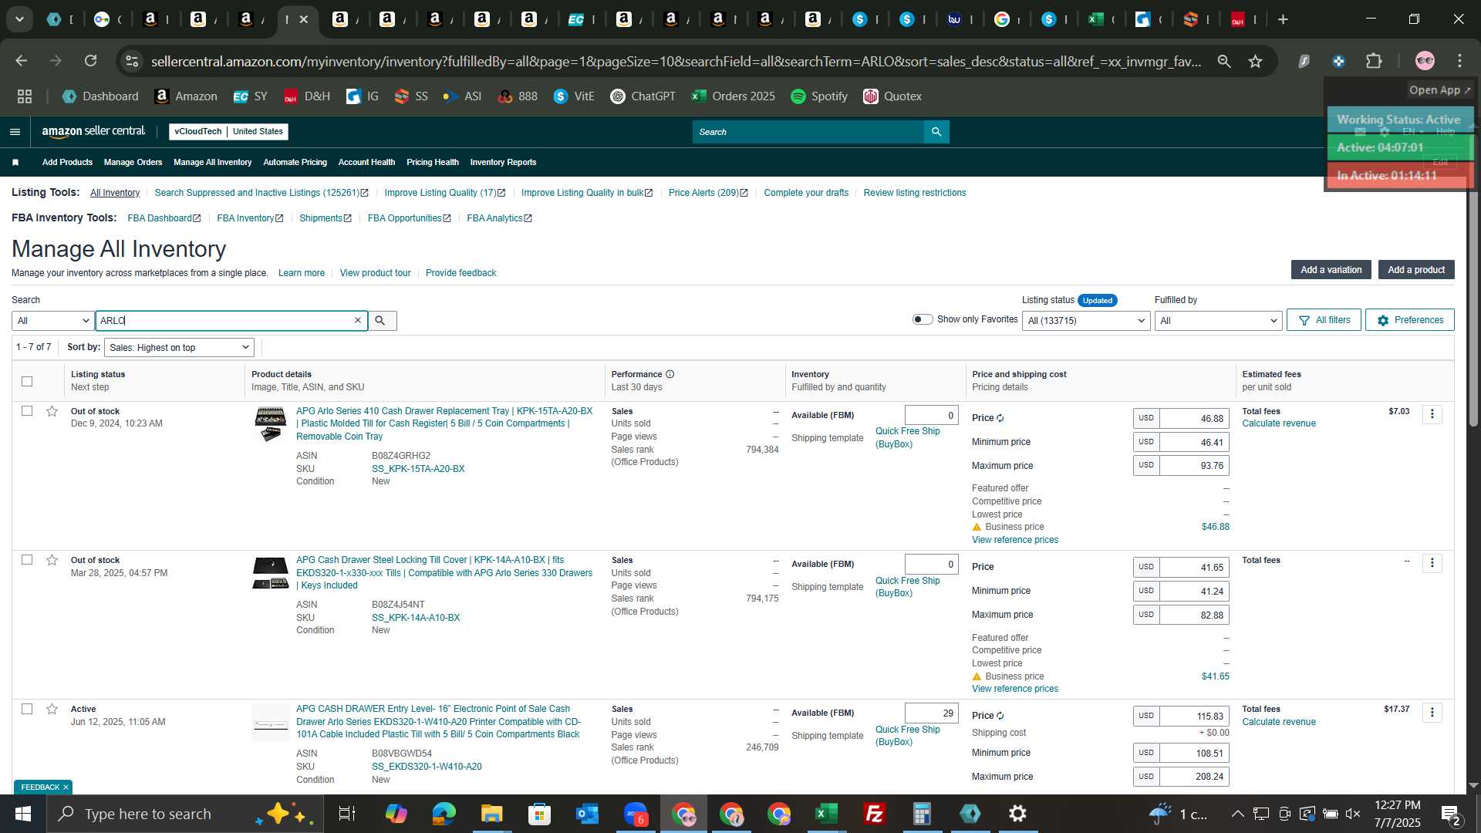The width and height of the screenshot is (1481, 833).
Task: Click the top search magnifier button
Action: pos(936,132)
